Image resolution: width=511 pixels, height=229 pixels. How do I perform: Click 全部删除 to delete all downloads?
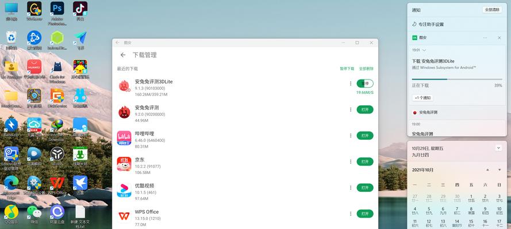[x=366, y=69]
